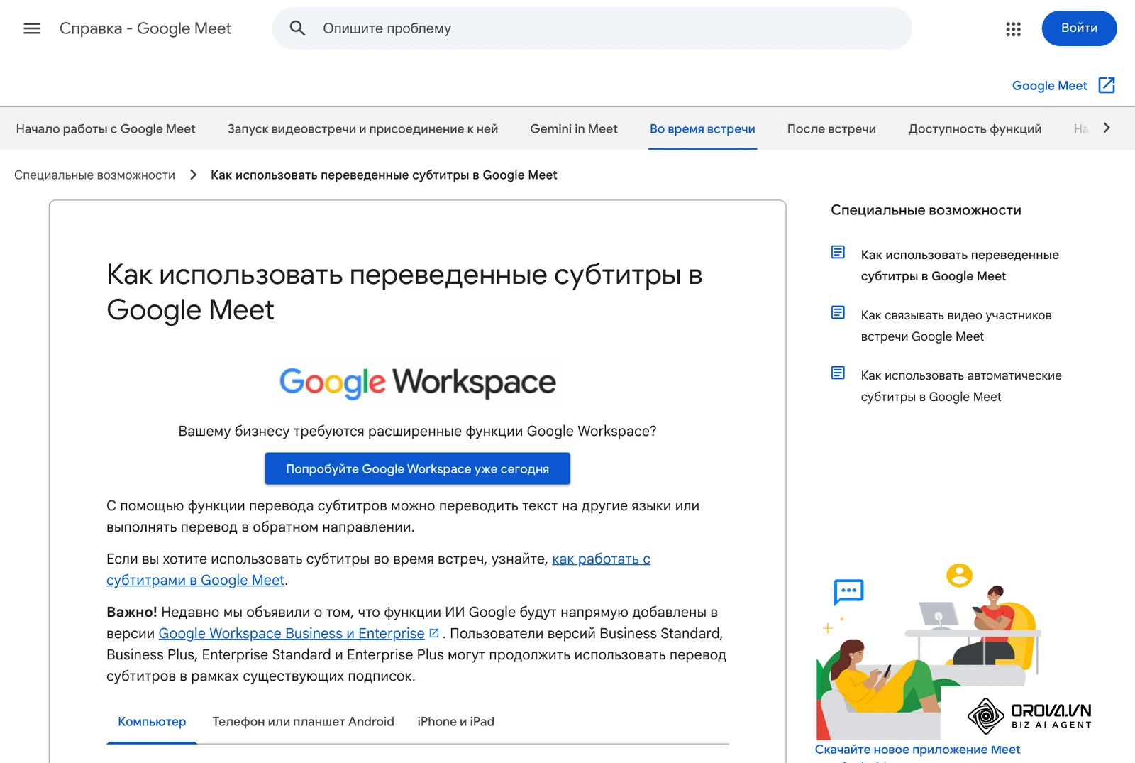The image size is (1135, 763).
Task: Click the article icon beside 'Как связывать видео участников'
Action: click(838, 313)
